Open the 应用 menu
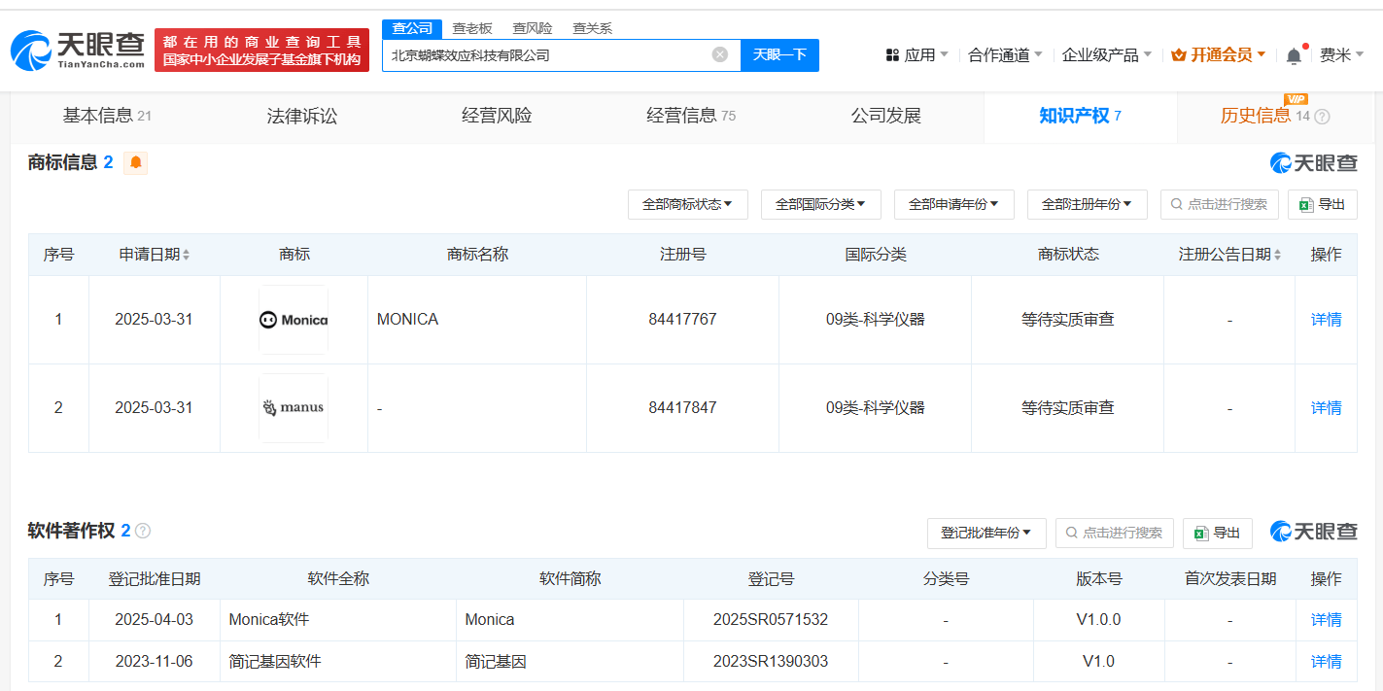 click(x=917, y=55)
